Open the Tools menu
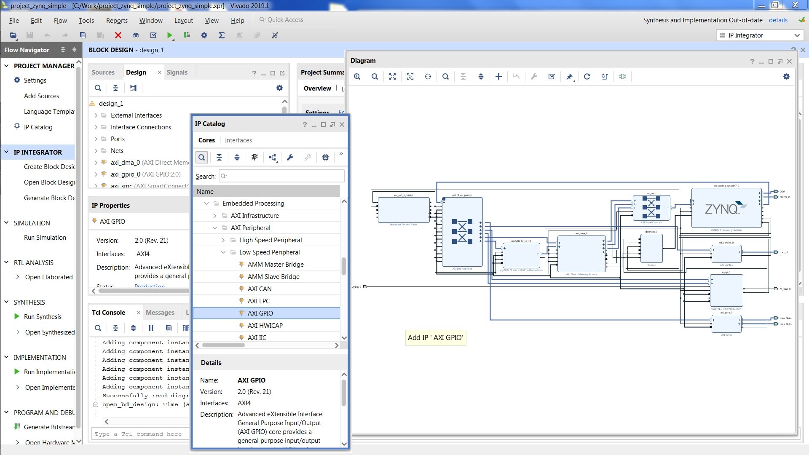 tap(86, 20)
